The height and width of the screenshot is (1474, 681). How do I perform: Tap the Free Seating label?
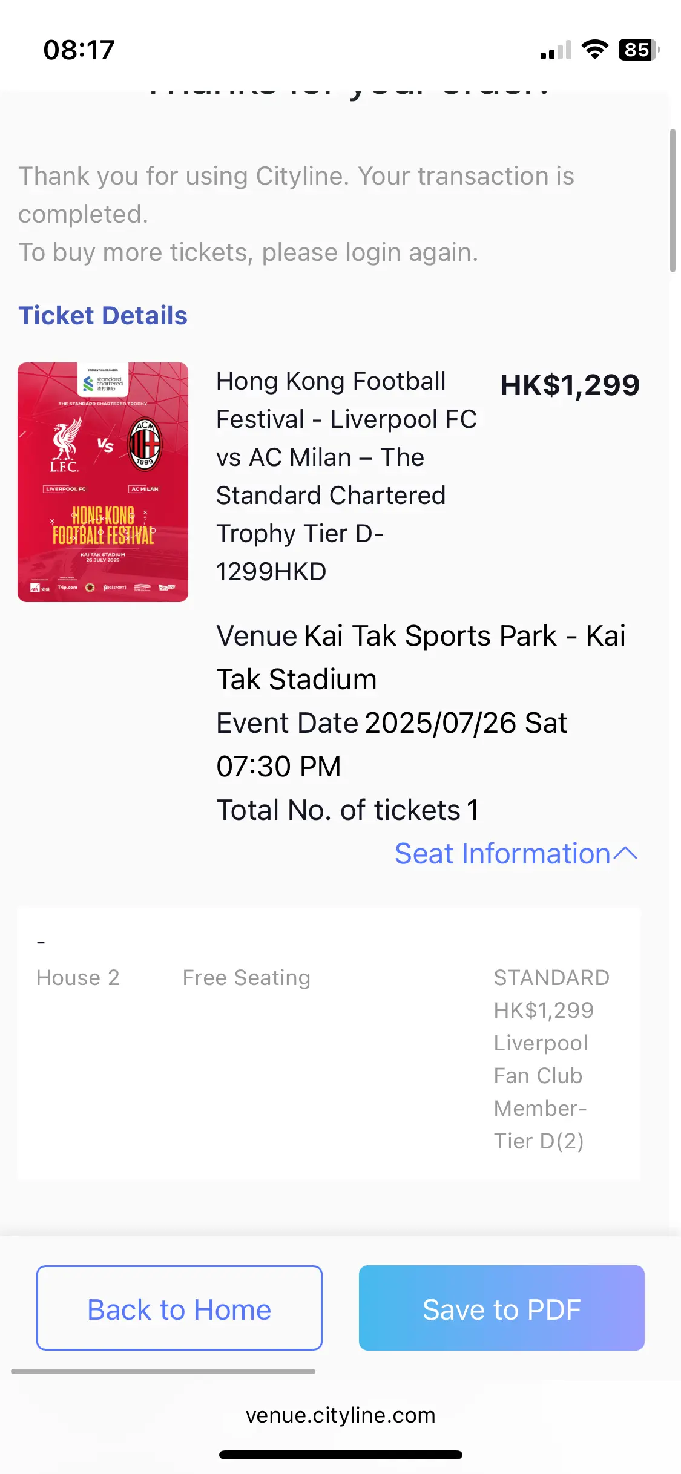click(x=246, y=978)
